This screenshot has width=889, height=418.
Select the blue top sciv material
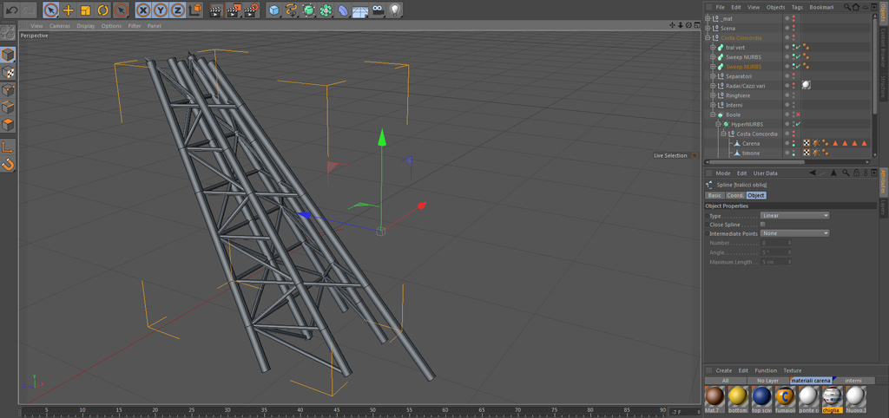point(762,399)
